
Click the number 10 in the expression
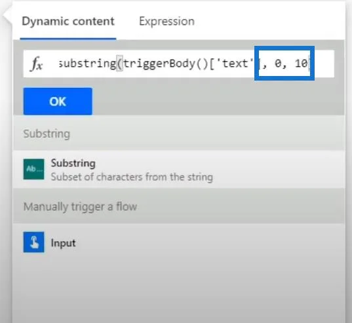tap(301, 64)
